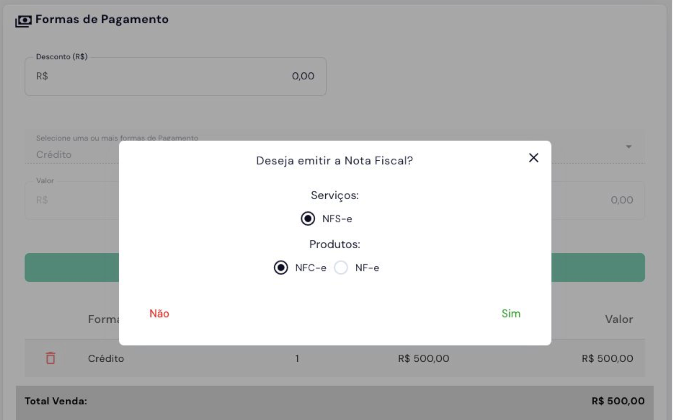
Task: Expand the payment method dropdown arrow
Action: coord(628,147)
